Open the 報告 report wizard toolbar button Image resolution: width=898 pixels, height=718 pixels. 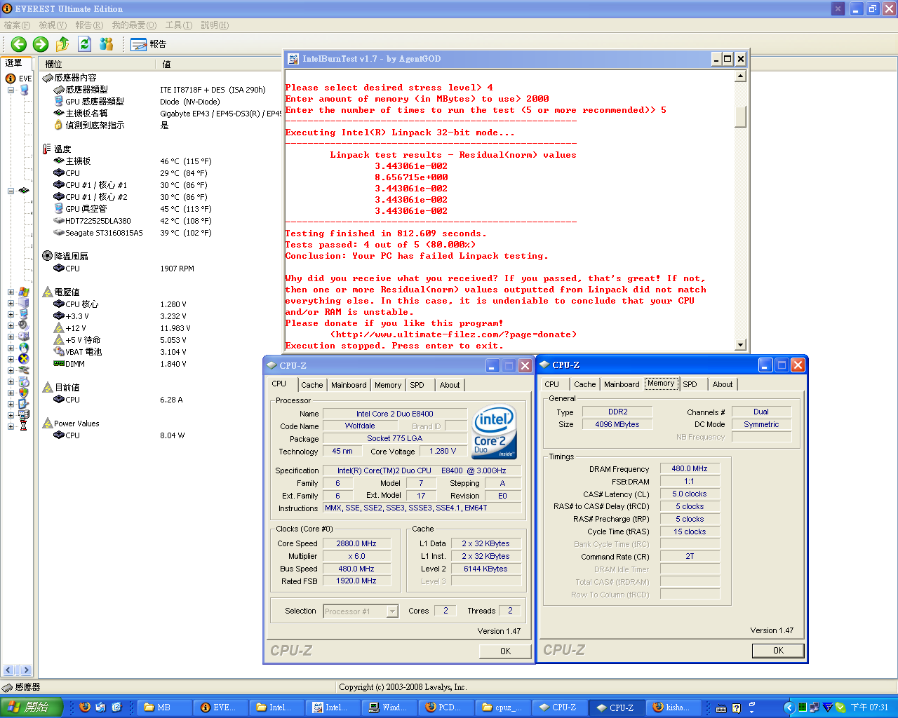pos(149,44)
